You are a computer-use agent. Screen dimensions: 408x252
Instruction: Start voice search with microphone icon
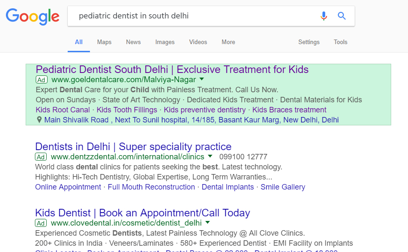323,16
